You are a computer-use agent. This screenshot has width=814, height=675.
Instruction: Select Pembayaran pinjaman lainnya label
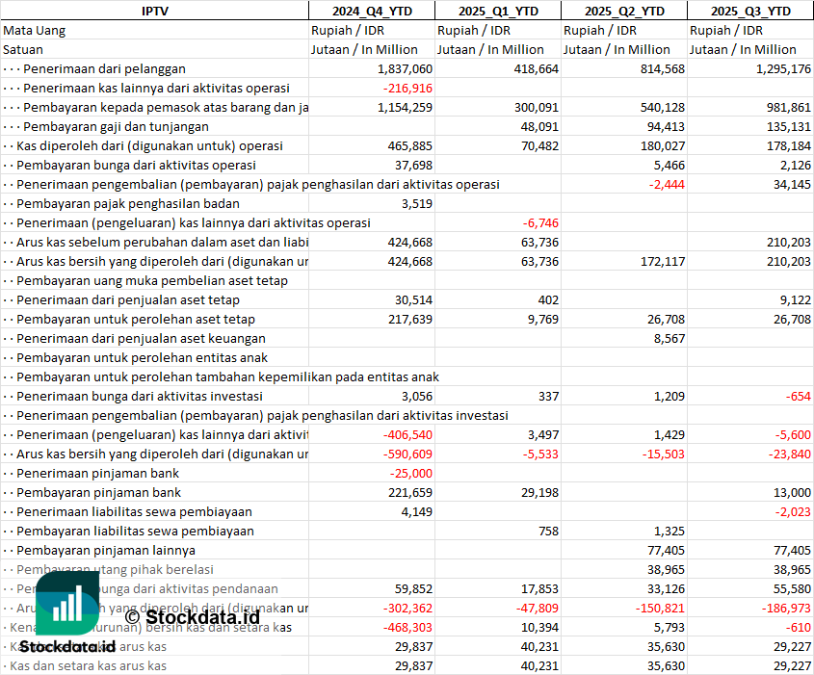(106, 550)
